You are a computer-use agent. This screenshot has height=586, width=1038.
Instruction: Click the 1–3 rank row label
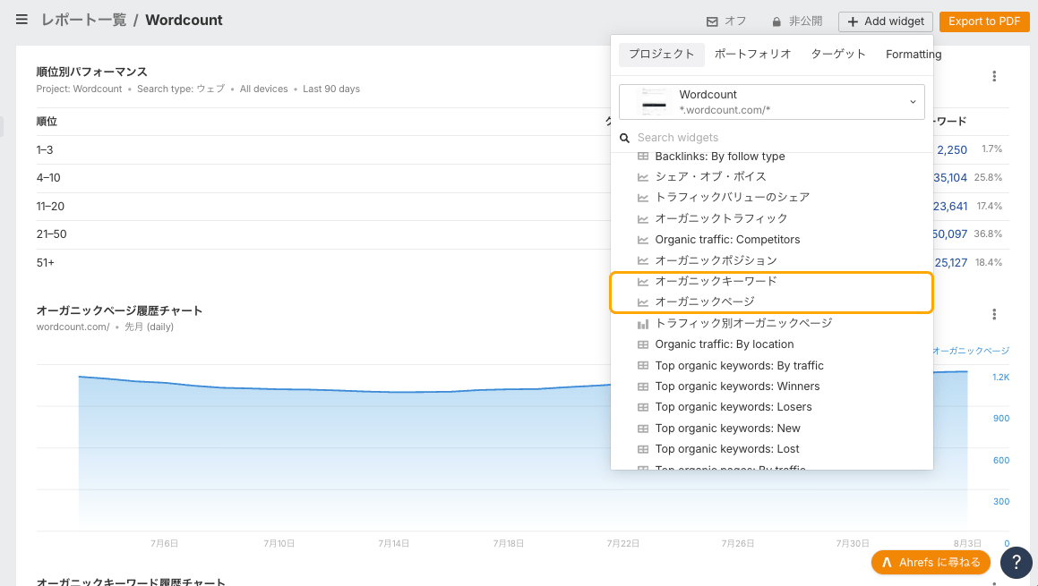tap(45, 150)
